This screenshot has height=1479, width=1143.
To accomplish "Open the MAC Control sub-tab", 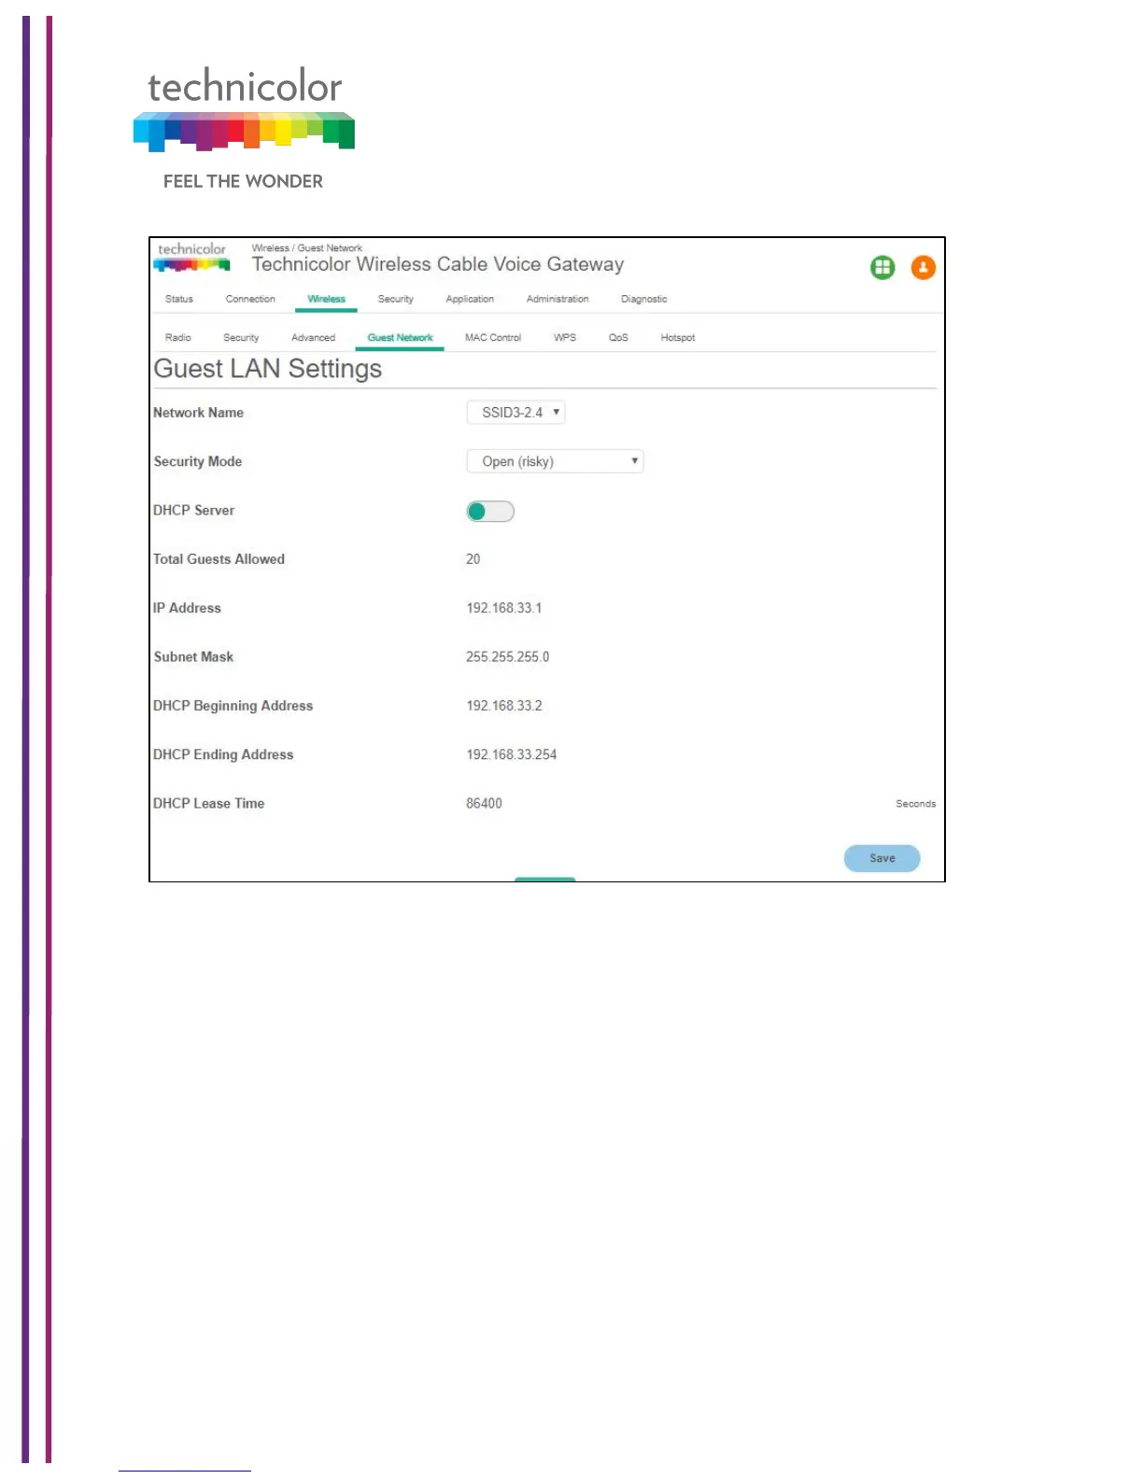I will [493, 337].
